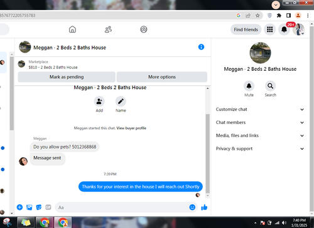Toggle Chrome side panel icon
This screenshot has height=228, width=314.
(x=289, y=16)
